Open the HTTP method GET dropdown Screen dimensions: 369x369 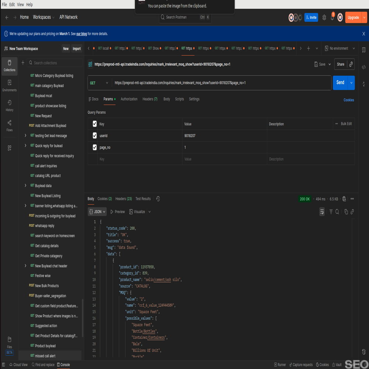coord(99,83)
